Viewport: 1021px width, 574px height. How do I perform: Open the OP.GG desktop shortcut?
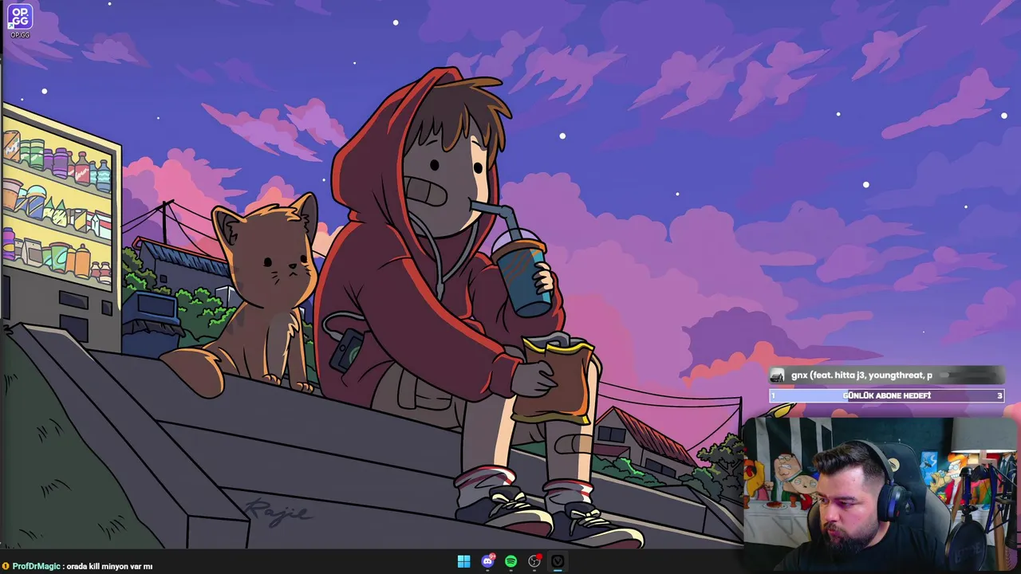pos(20,21)
